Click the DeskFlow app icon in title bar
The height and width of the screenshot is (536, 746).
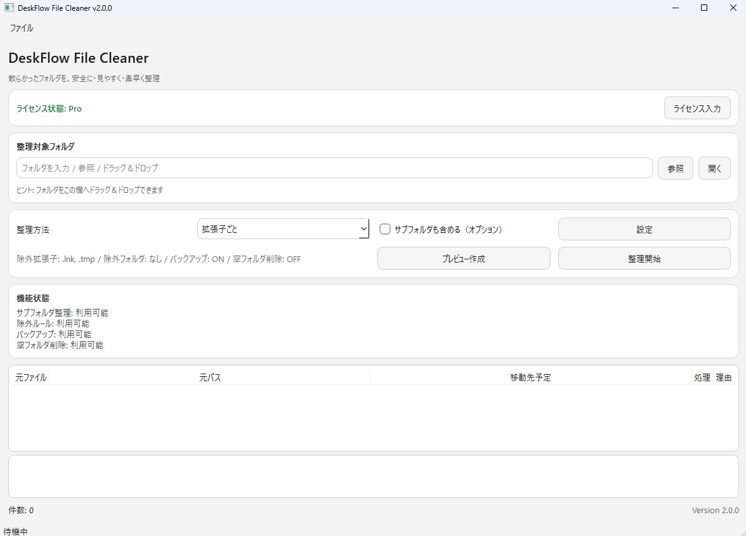point(9,8)
